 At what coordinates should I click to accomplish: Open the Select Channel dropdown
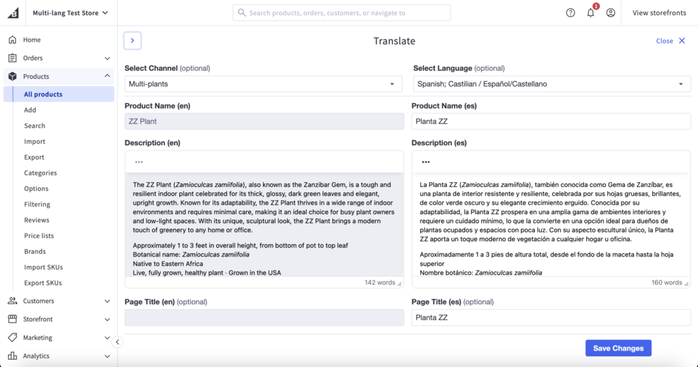click(264, 84)
